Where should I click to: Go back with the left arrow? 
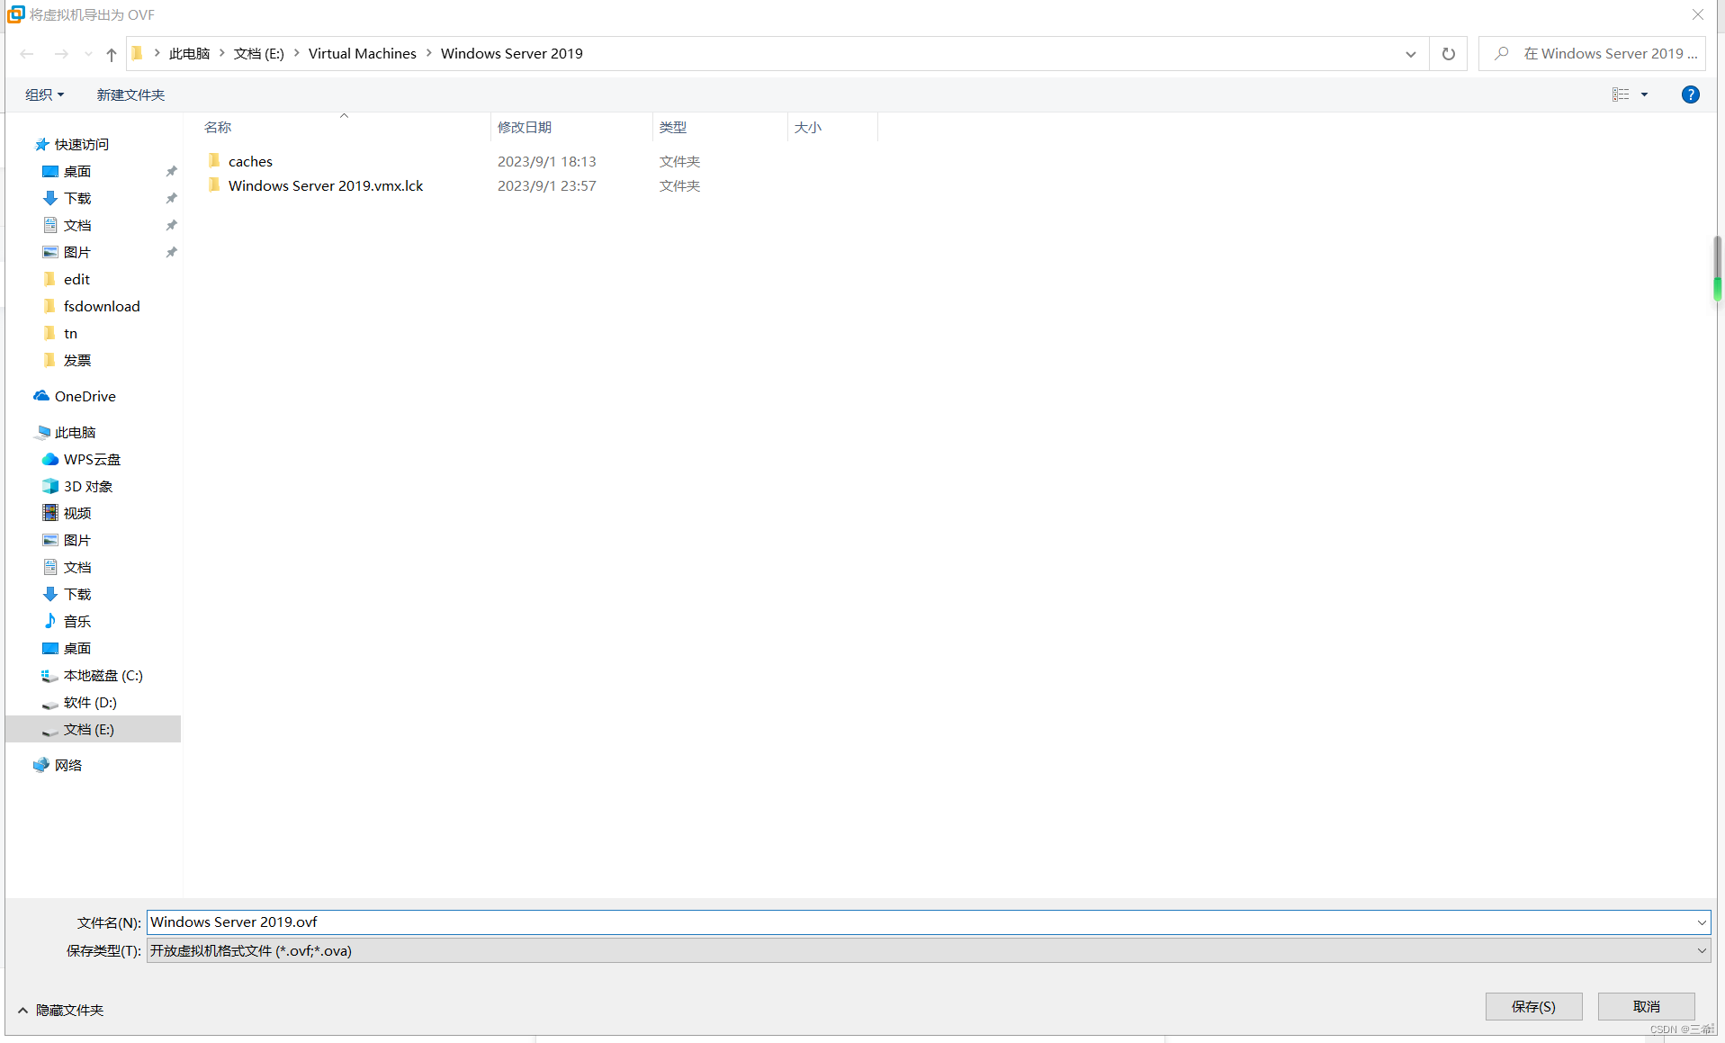[x=27, y=54]
